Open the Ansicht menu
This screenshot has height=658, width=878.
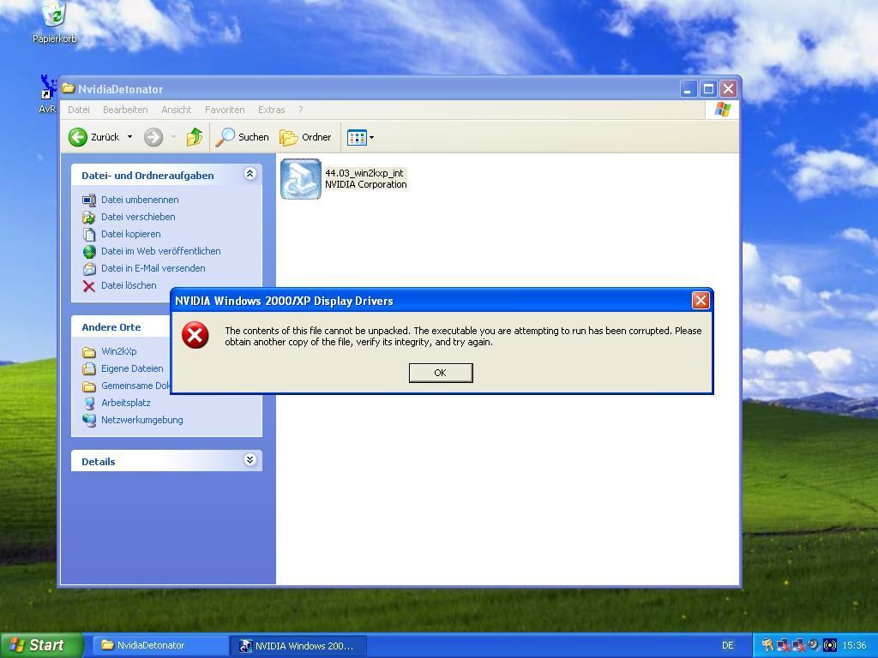click(x=177, y=110)
